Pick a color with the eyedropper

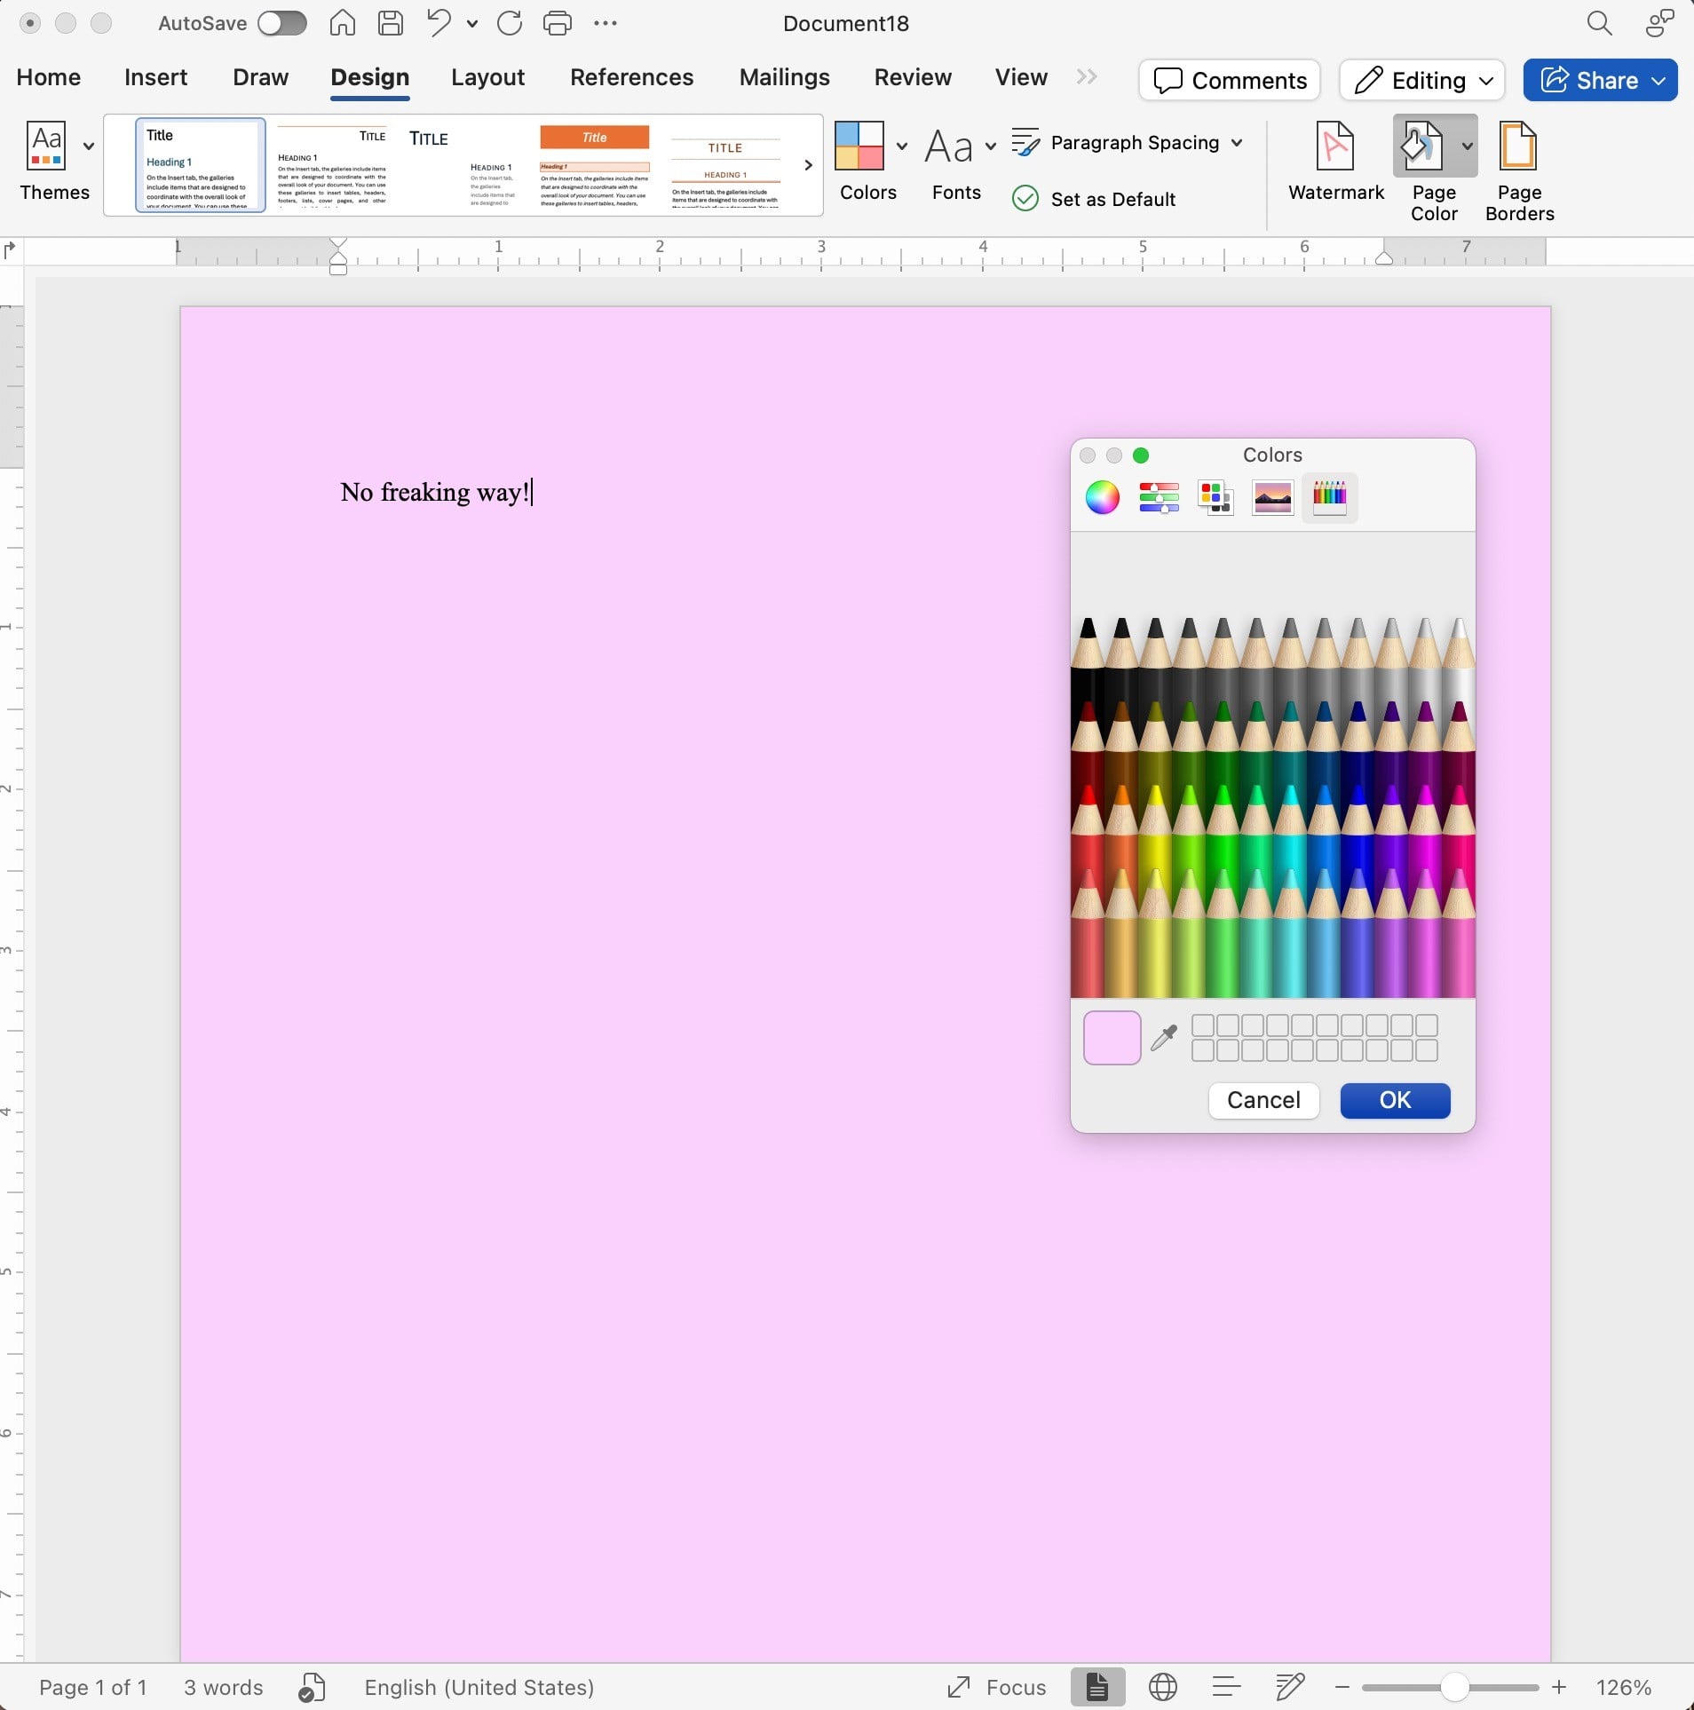[x=1164, y=1037]
